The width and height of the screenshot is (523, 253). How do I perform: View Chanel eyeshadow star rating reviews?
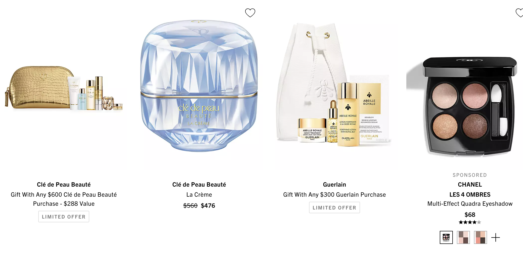tap(470, 222)
